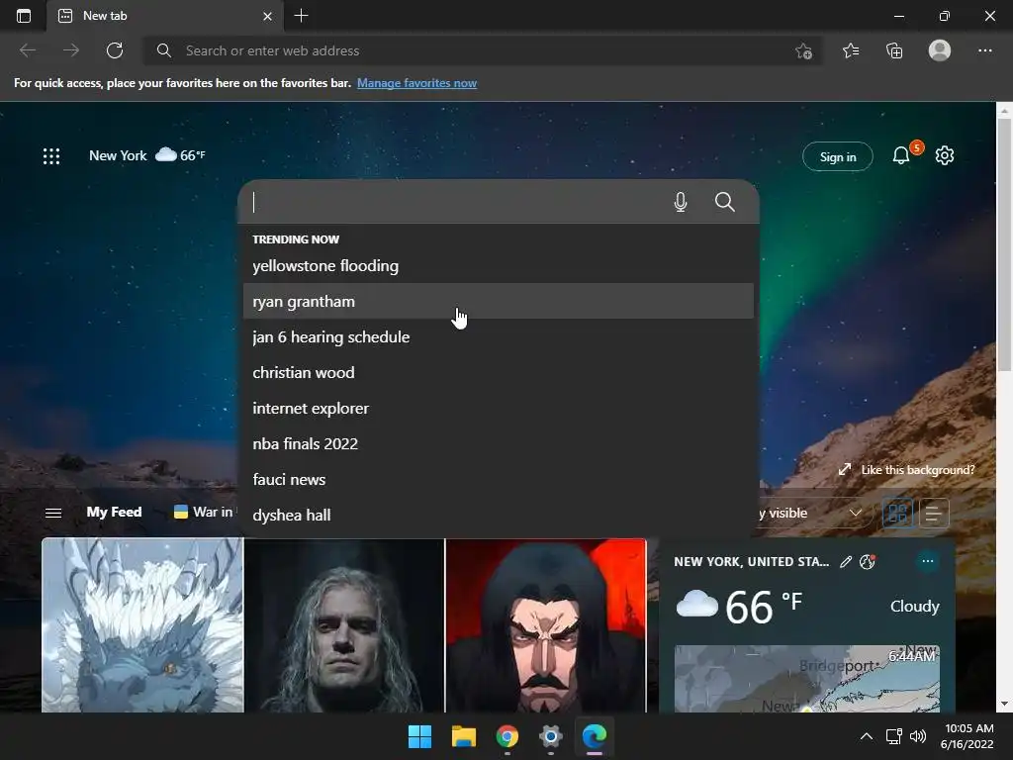Click scrollbar down arrow
The height and width of the screenshot is (760, 1013).
coord(1004,704)
